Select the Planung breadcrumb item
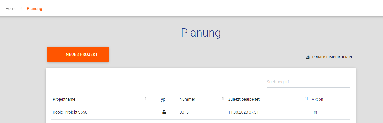The width and height of the screenshot is (383, 123). 34,9
